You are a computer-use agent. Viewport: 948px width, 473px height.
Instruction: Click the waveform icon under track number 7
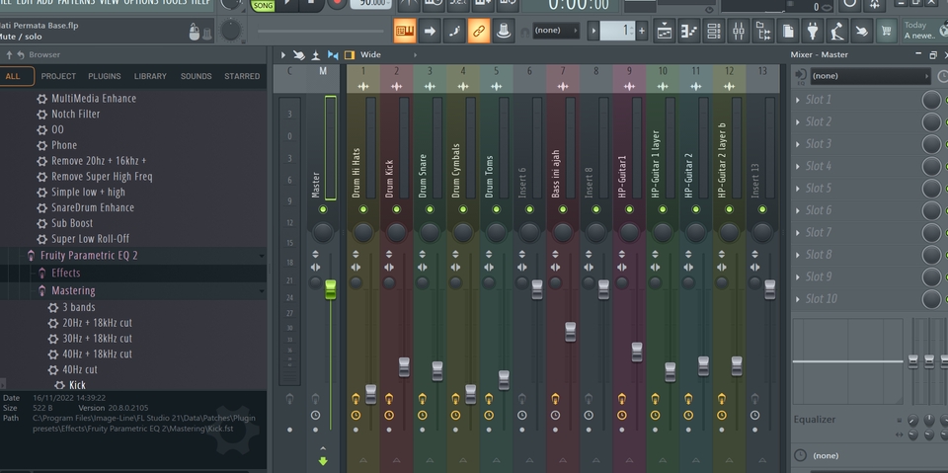pyautogui.click(x=563, y=87)
